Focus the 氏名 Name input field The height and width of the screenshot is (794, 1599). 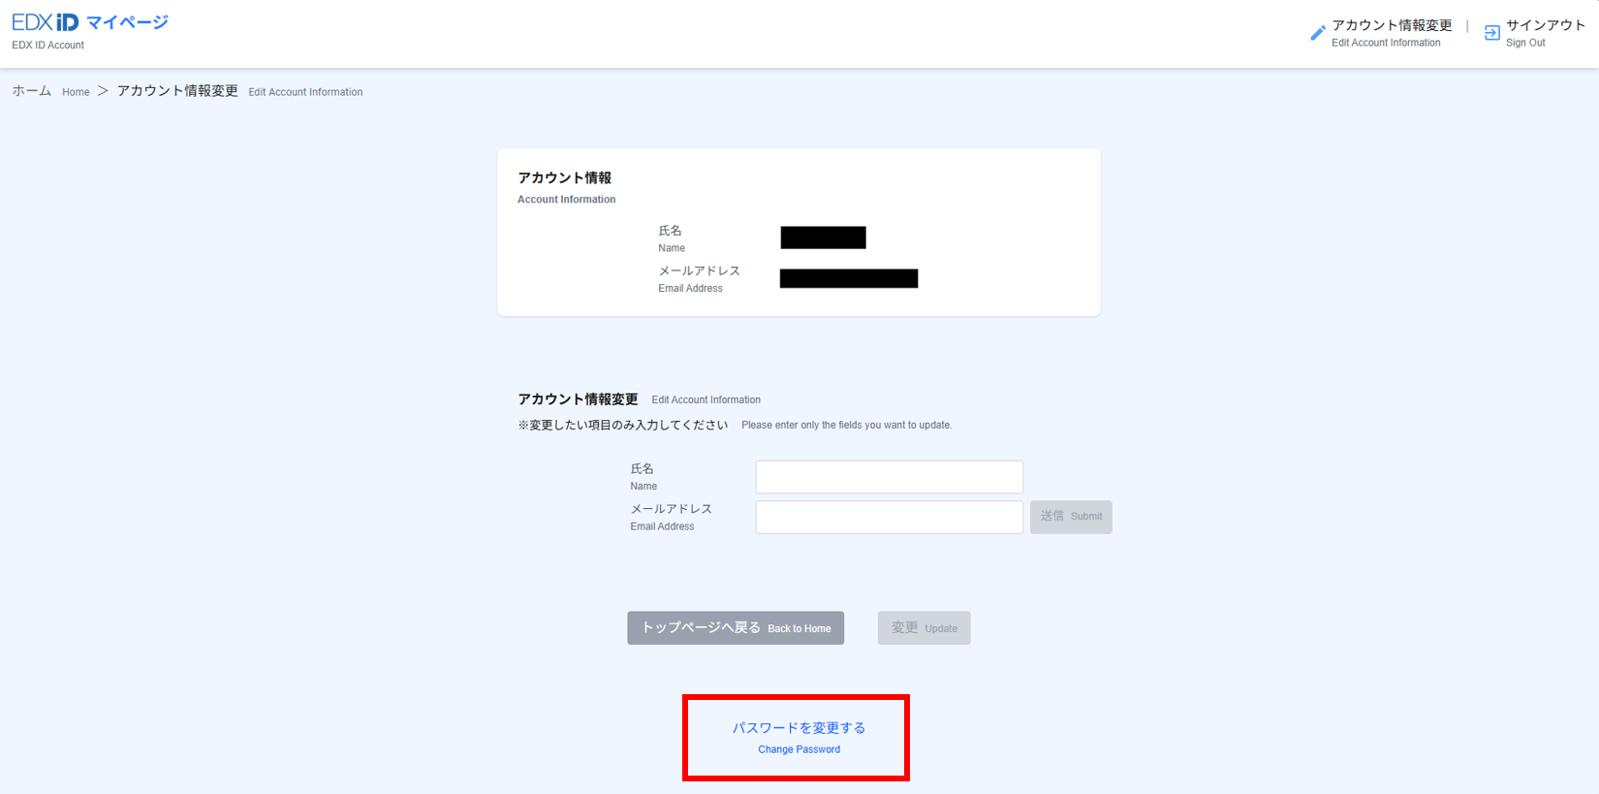(x=889, y=477)
